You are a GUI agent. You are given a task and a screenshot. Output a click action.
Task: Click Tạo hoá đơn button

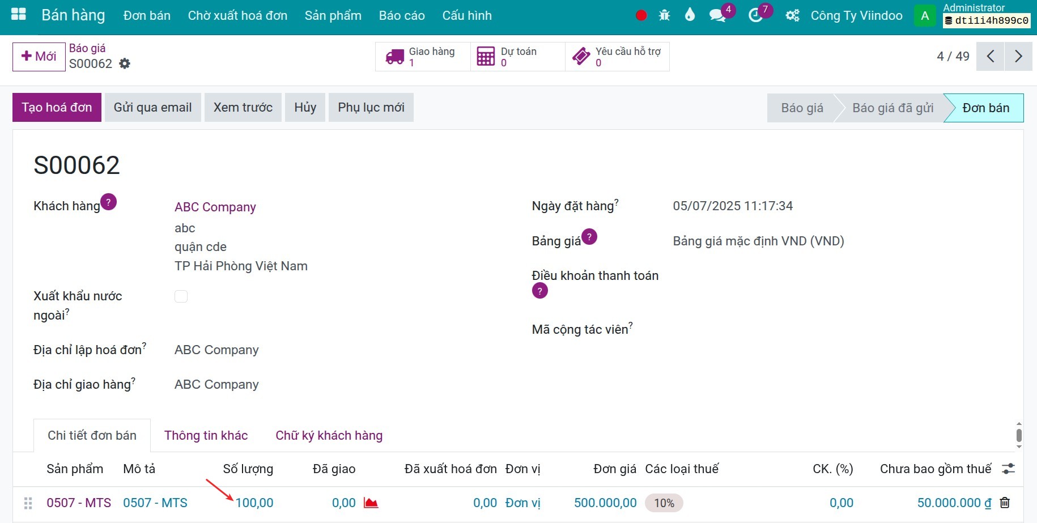point(57,108)
